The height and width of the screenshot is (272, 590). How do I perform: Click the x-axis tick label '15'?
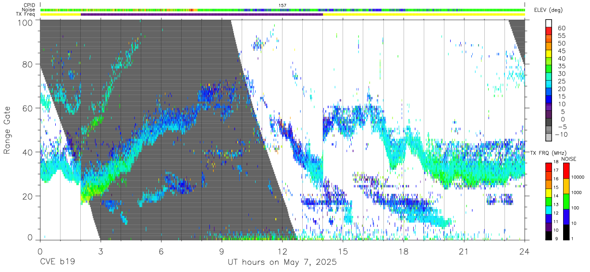(x=343, y=251)
